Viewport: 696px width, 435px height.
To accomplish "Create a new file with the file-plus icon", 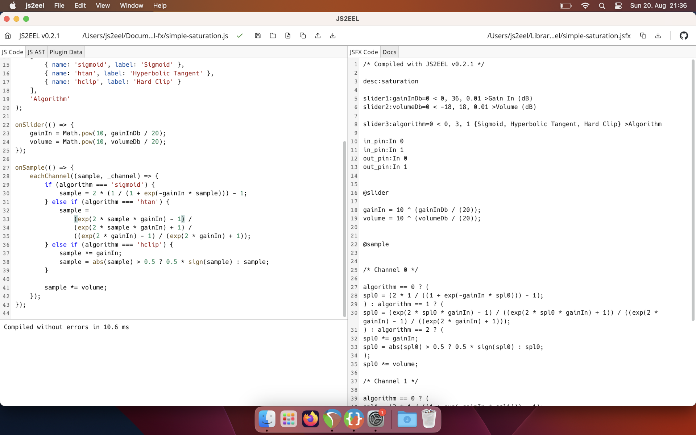I will coord(288,36).
